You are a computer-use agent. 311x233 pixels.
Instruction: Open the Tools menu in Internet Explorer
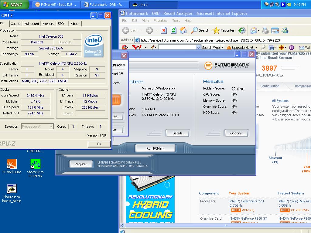176,21
